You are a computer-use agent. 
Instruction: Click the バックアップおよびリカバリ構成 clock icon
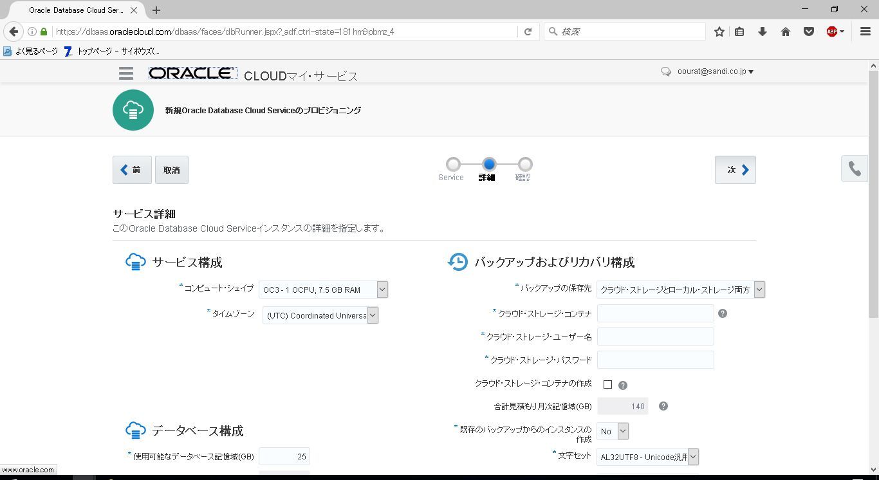click(458, 262)
